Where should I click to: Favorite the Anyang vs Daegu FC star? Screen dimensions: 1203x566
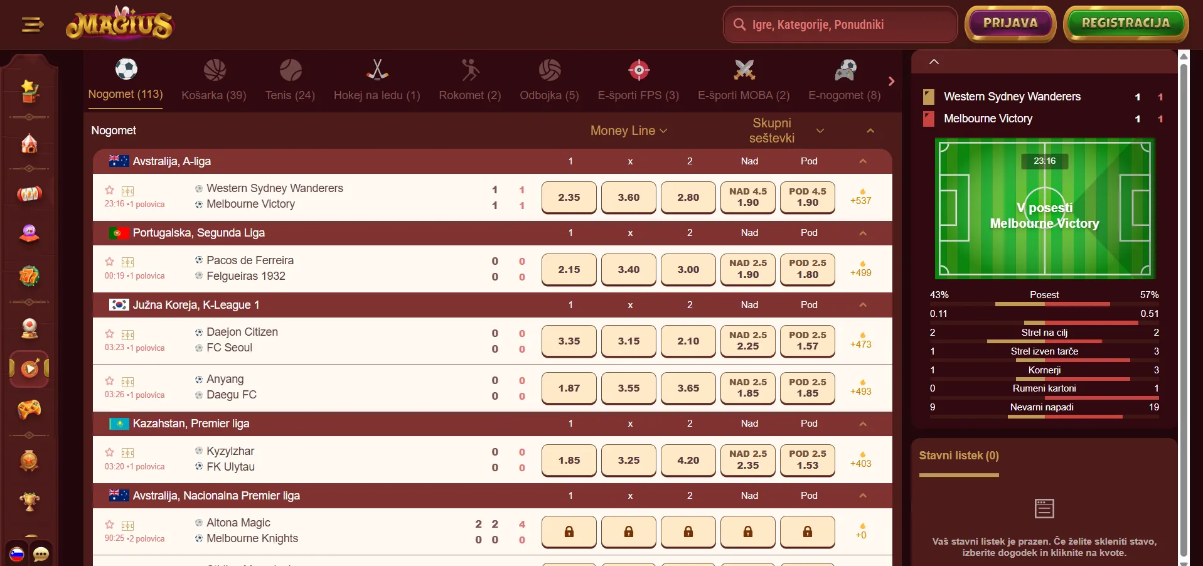pyautogui.click(x=110, y=381)
